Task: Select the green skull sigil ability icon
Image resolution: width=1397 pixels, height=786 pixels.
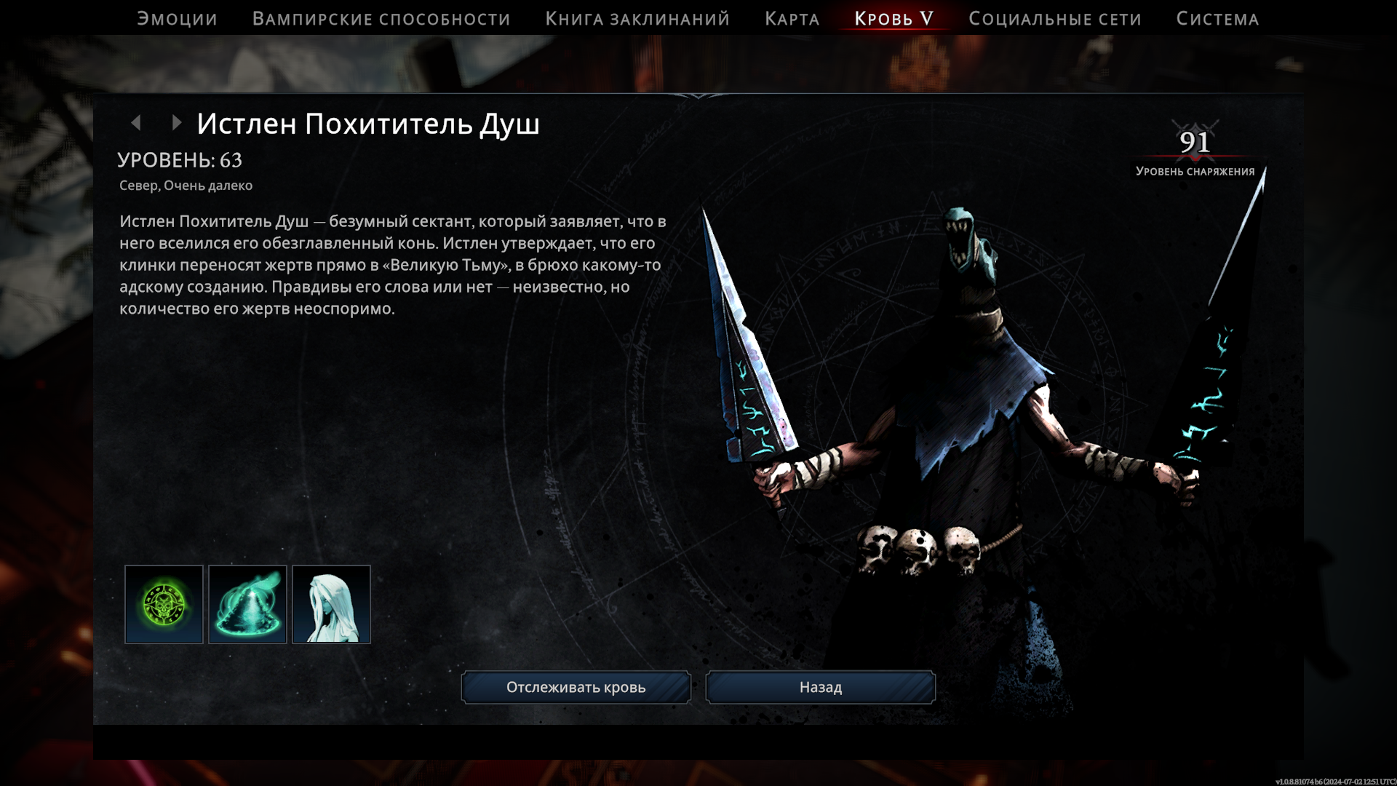Action: tap(164, 604)
